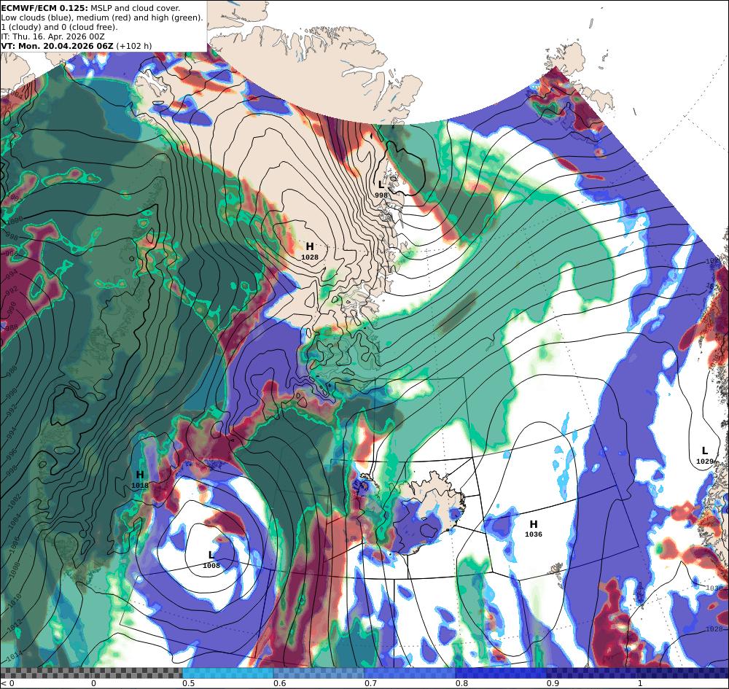Click the 0.8–0.9 colorbar segment
Image resolution: width=729 pixels, height=689 pixels.
pyautogui.click(x=502, y=673)
